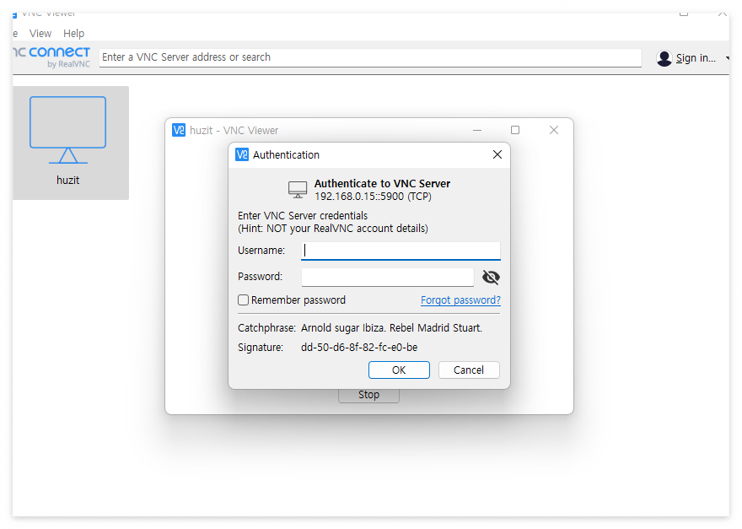Open the Forgot password link

tap(460, 300)
